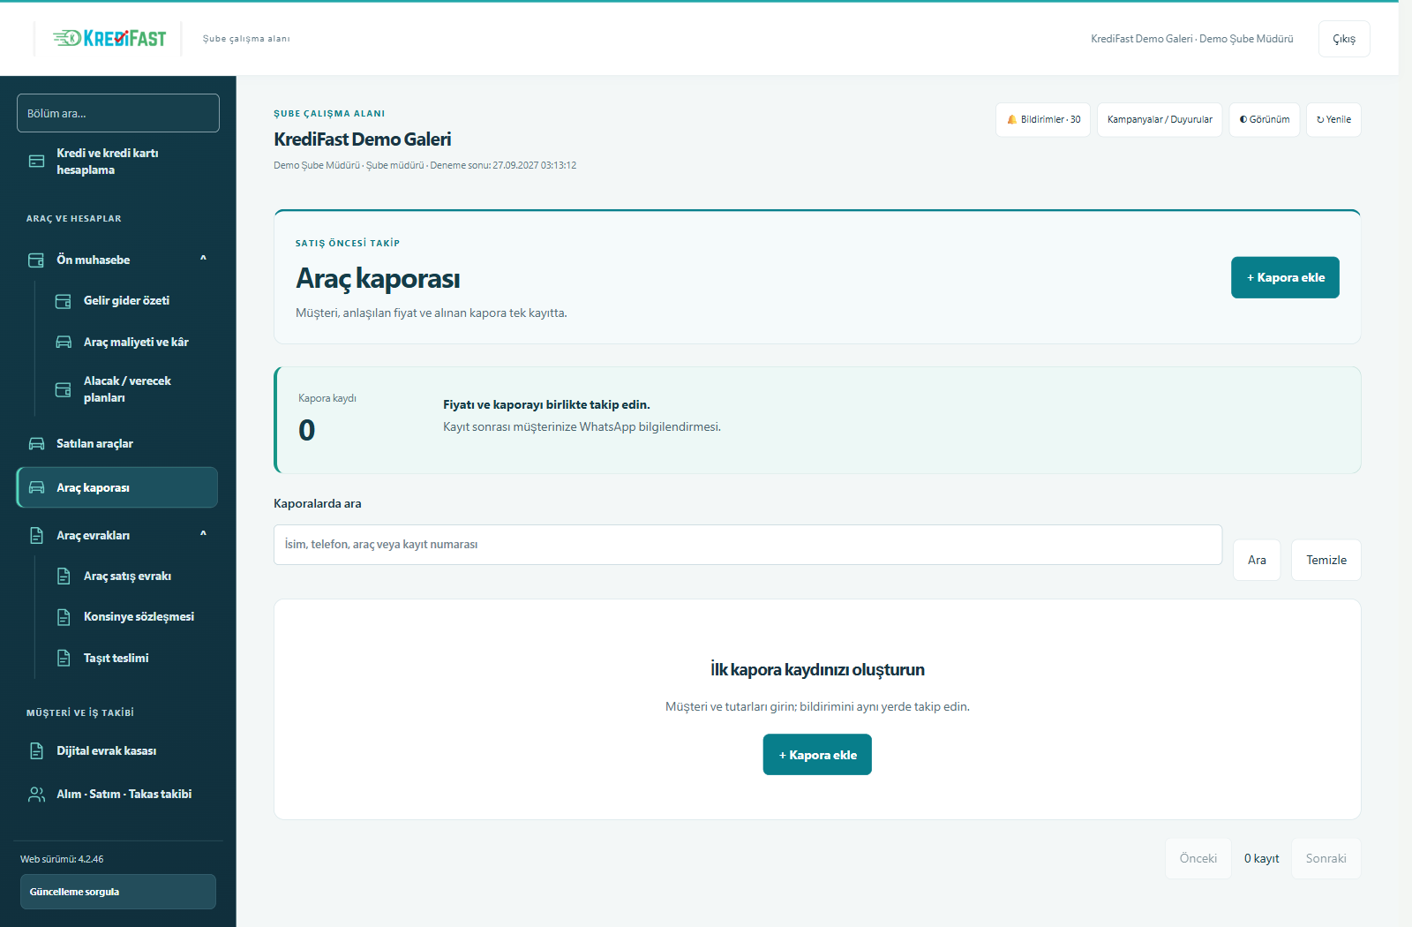Click the Konsinye sözleşmesi document icon
This screenshot has height=927, width=1412.
point(64,617)
